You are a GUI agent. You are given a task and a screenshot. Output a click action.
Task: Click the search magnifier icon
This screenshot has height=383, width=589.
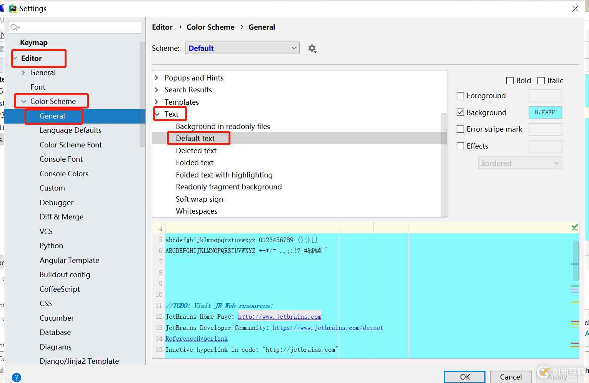(x=15, y=27)
